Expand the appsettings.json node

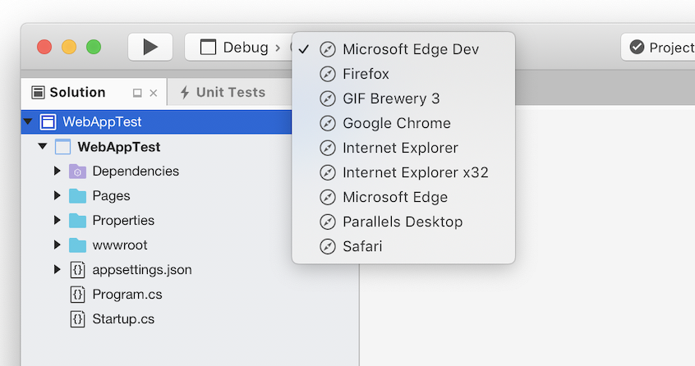pos(58,270)
